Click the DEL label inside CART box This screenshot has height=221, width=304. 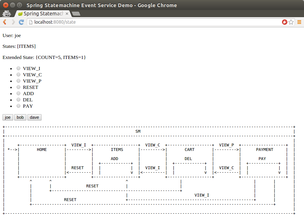tap(188, 159)
